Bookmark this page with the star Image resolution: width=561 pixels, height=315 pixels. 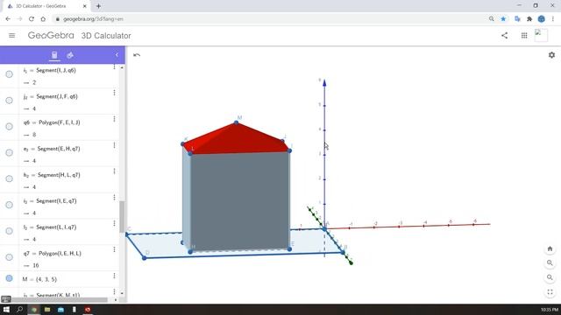coord(503,19)
